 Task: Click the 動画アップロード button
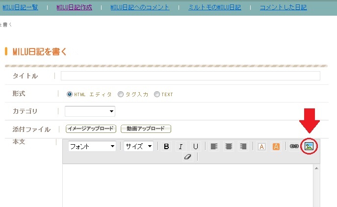(x=146, y=129)
